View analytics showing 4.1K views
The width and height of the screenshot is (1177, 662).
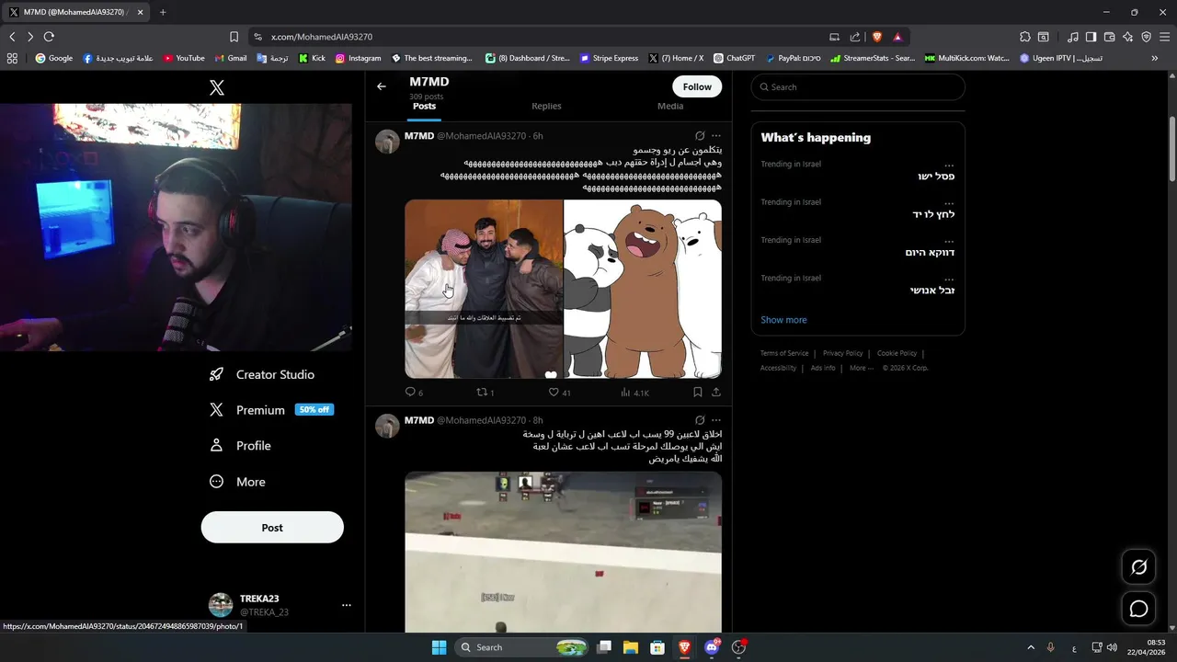pos(634,393)
